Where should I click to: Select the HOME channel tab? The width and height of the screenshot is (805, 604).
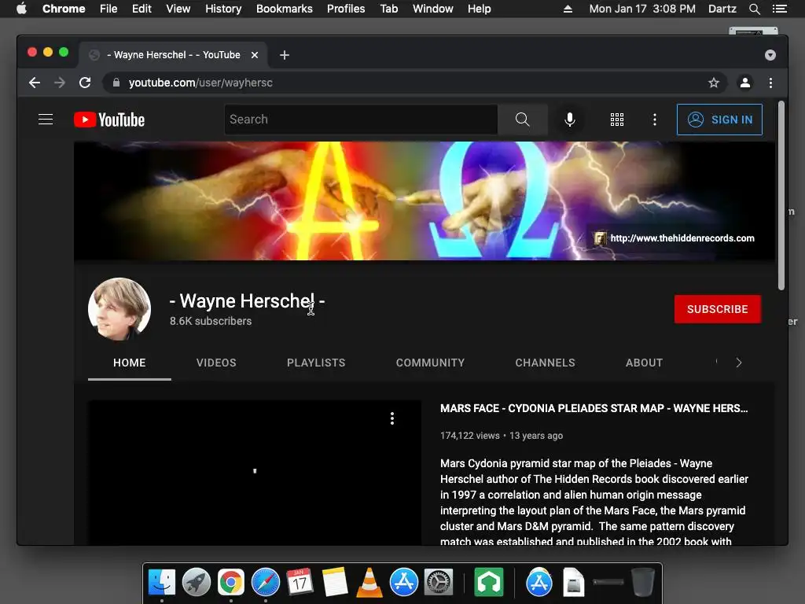tap(130, 363)
